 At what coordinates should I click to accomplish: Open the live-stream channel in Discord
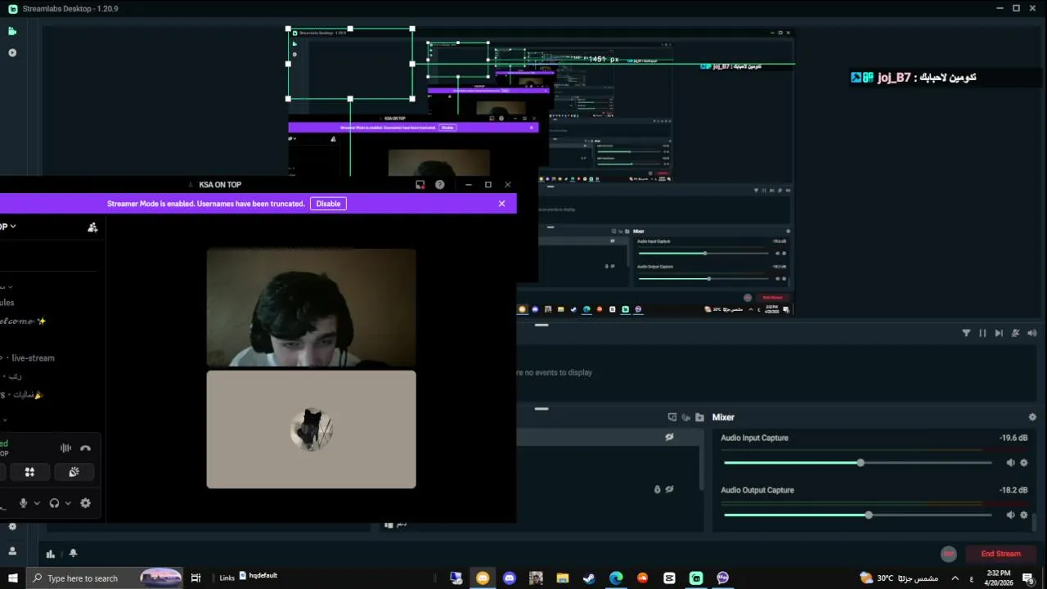31,358
